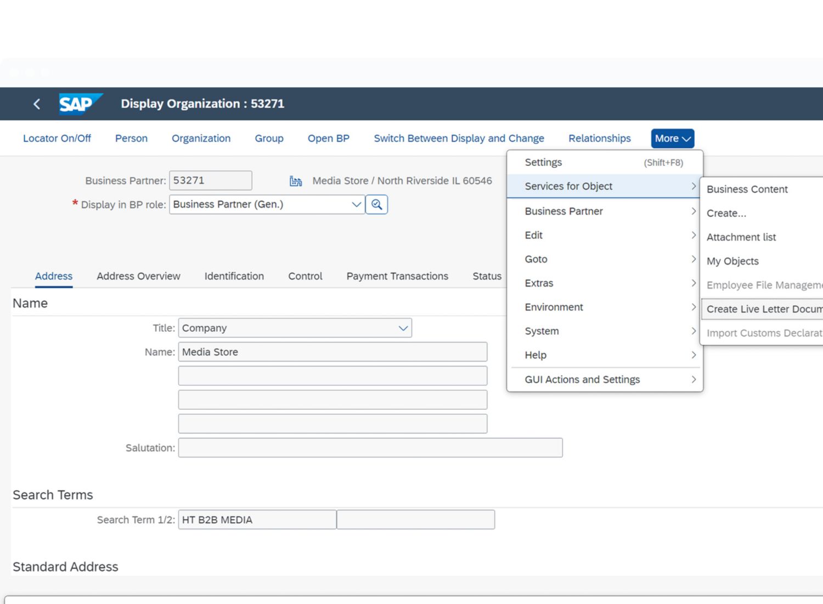Click the Open BP button

[x=328, y=138]
